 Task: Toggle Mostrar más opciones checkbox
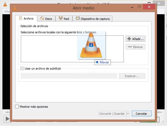(17, 106)
